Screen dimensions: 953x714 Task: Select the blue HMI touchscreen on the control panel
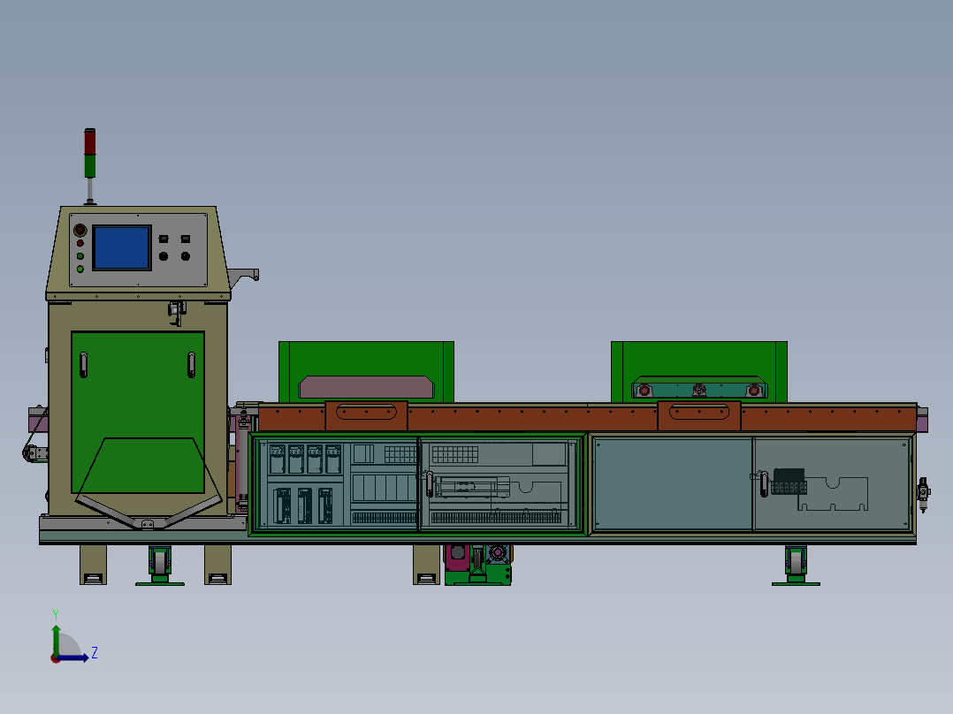point(122,248)
